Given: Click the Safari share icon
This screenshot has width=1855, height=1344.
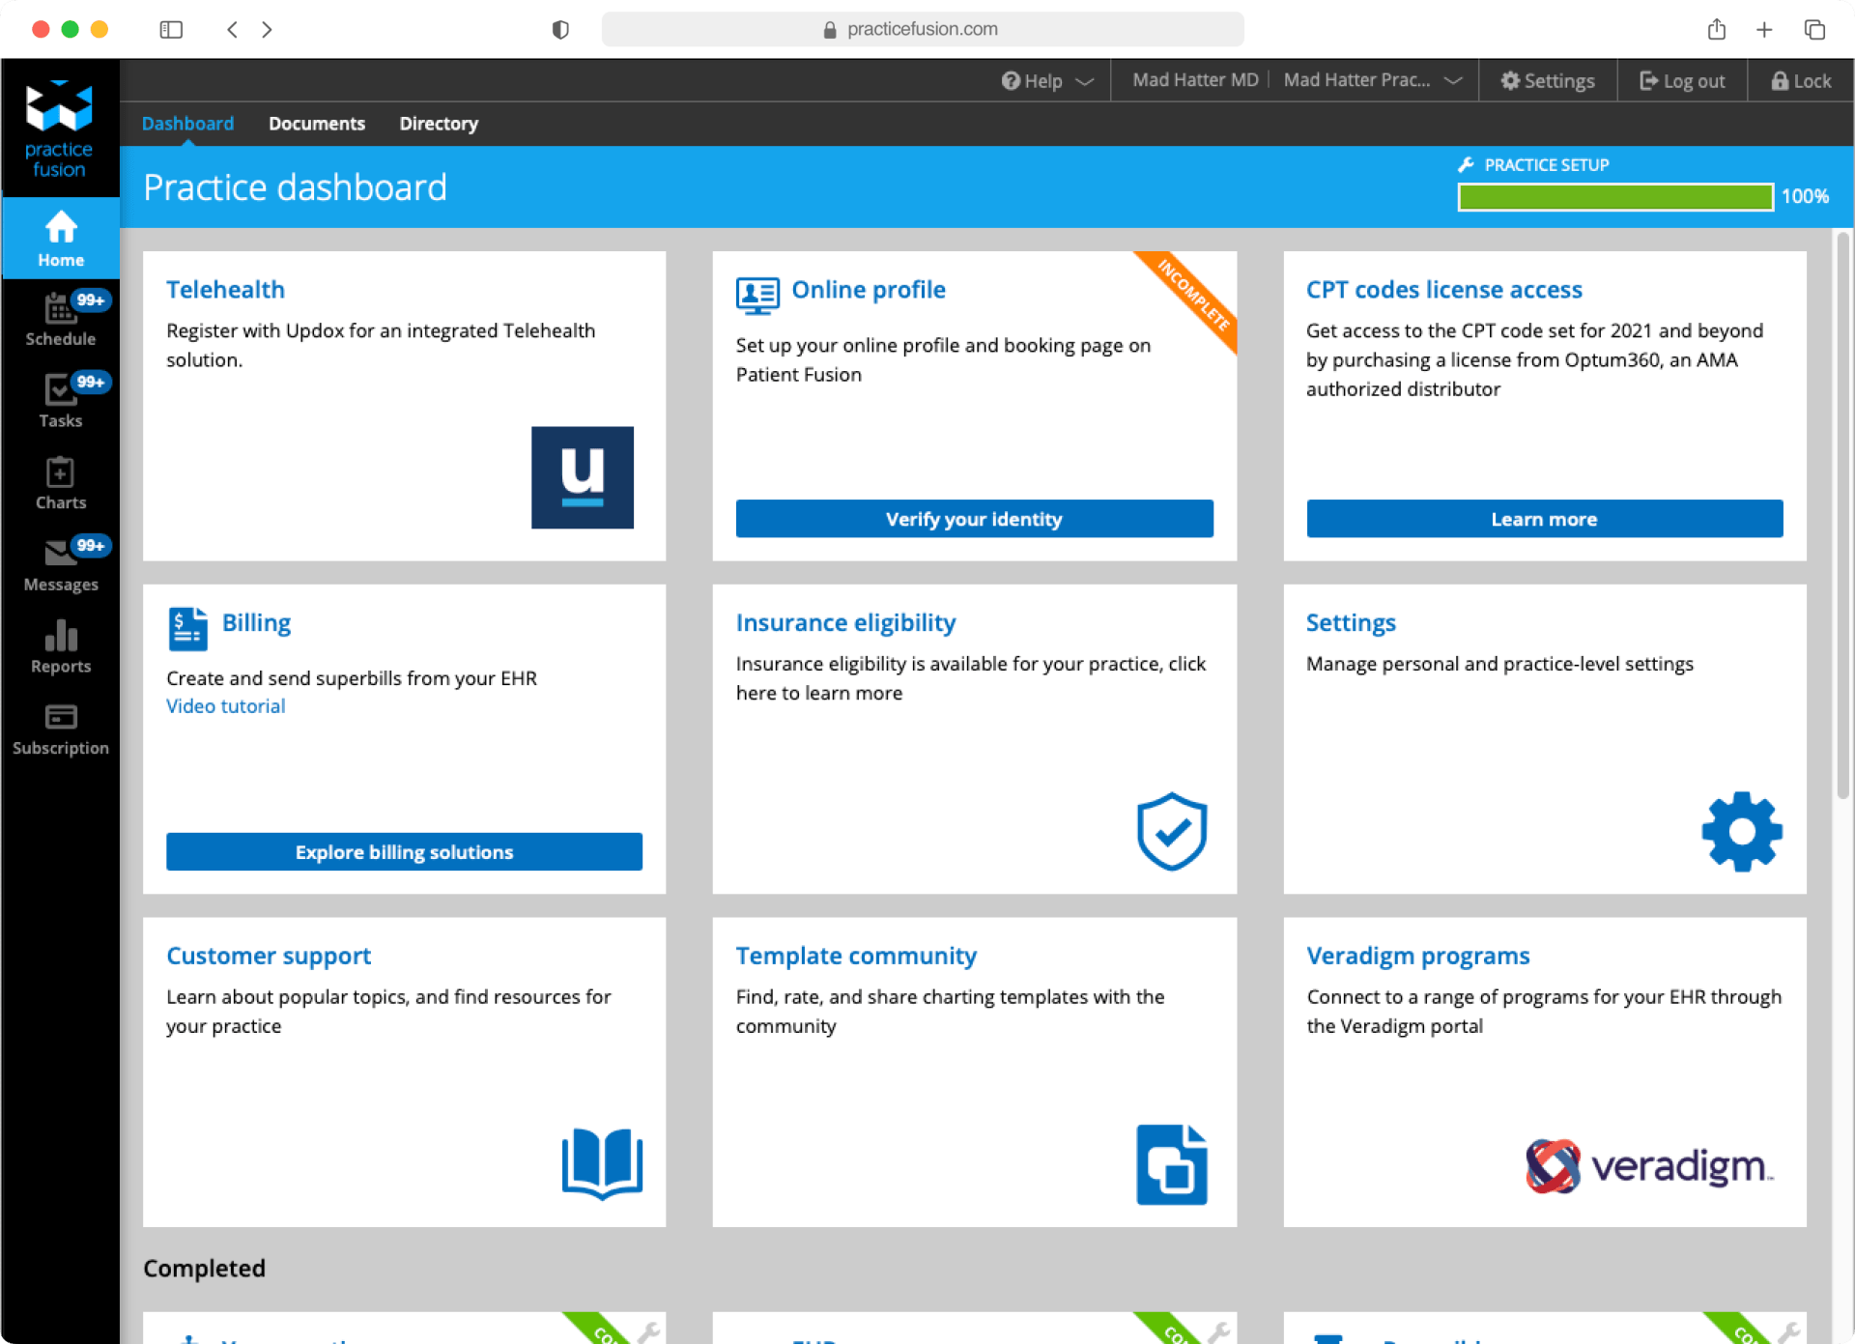Looking at the screenshot, I should (x=1717, y=29).
